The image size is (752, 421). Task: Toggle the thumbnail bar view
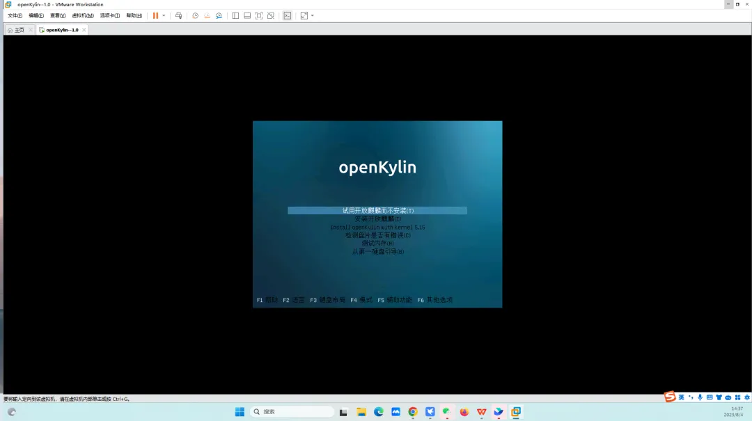coord(247,16)
